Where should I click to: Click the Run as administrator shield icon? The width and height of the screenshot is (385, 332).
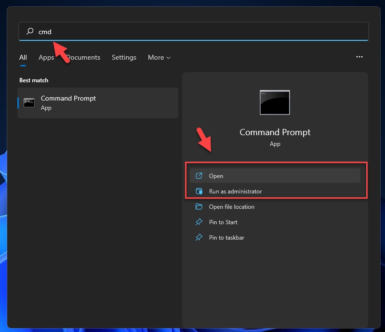click(x=199, y=191)
